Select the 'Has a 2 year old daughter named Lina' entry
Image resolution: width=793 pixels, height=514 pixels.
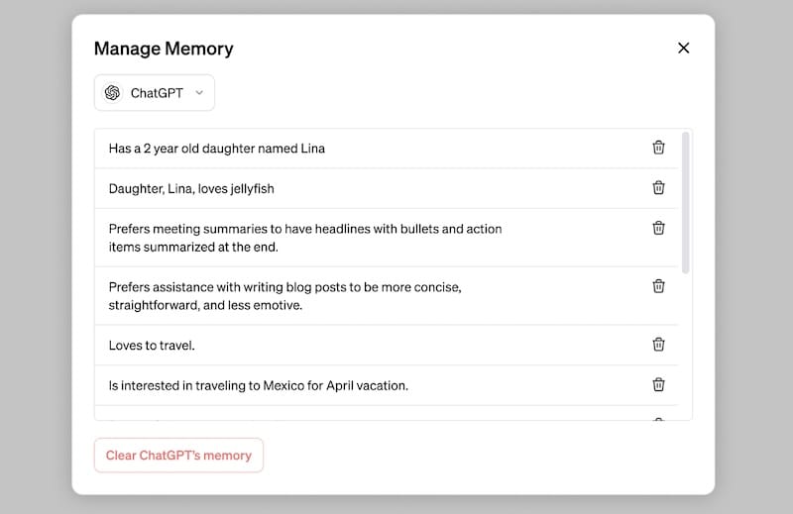(386, 149)
